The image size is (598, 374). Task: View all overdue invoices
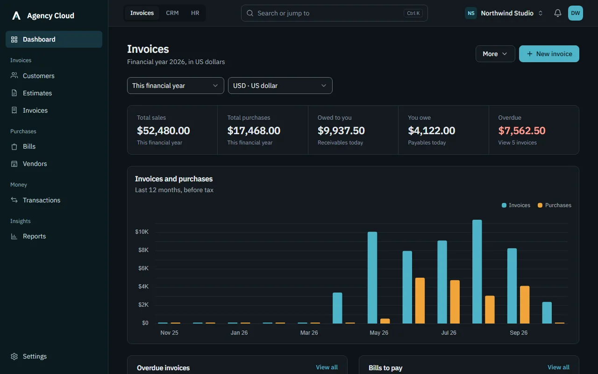coord(327,367)
